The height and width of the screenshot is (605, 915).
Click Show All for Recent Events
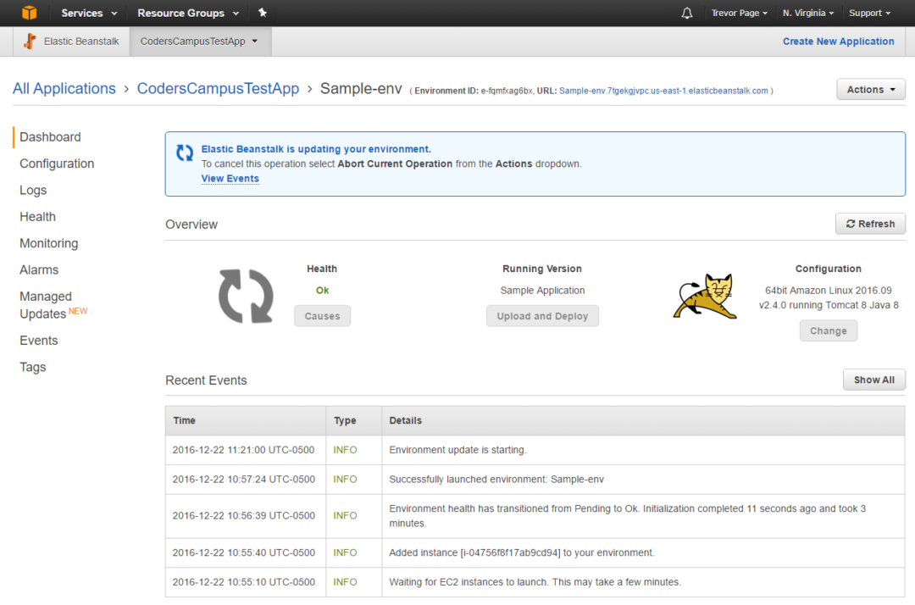coord(874,379)
